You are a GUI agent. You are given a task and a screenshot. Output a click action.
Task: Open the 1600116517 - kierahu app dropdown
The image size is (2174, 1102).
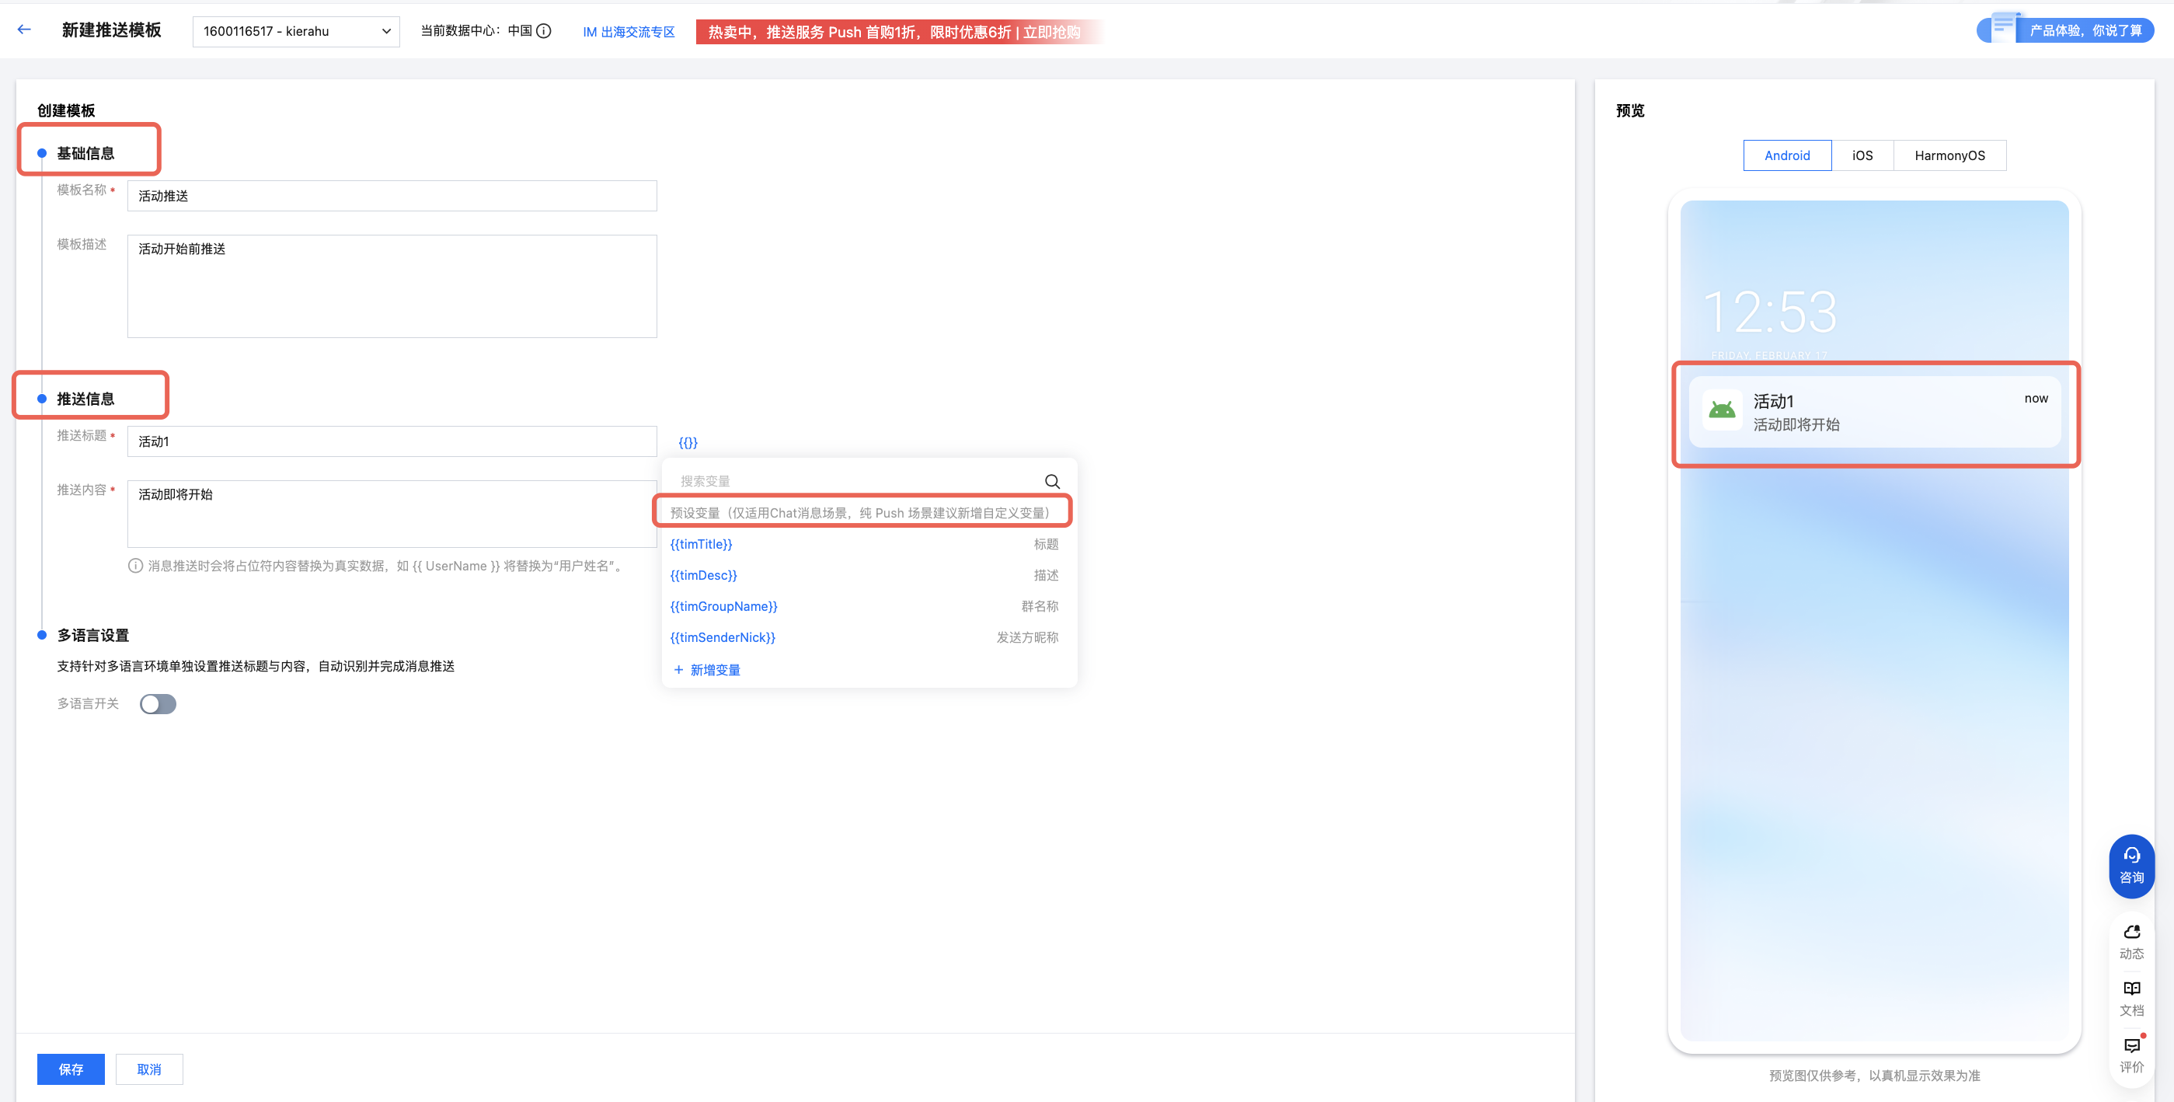pyautogui.click(x=295, y=31)
